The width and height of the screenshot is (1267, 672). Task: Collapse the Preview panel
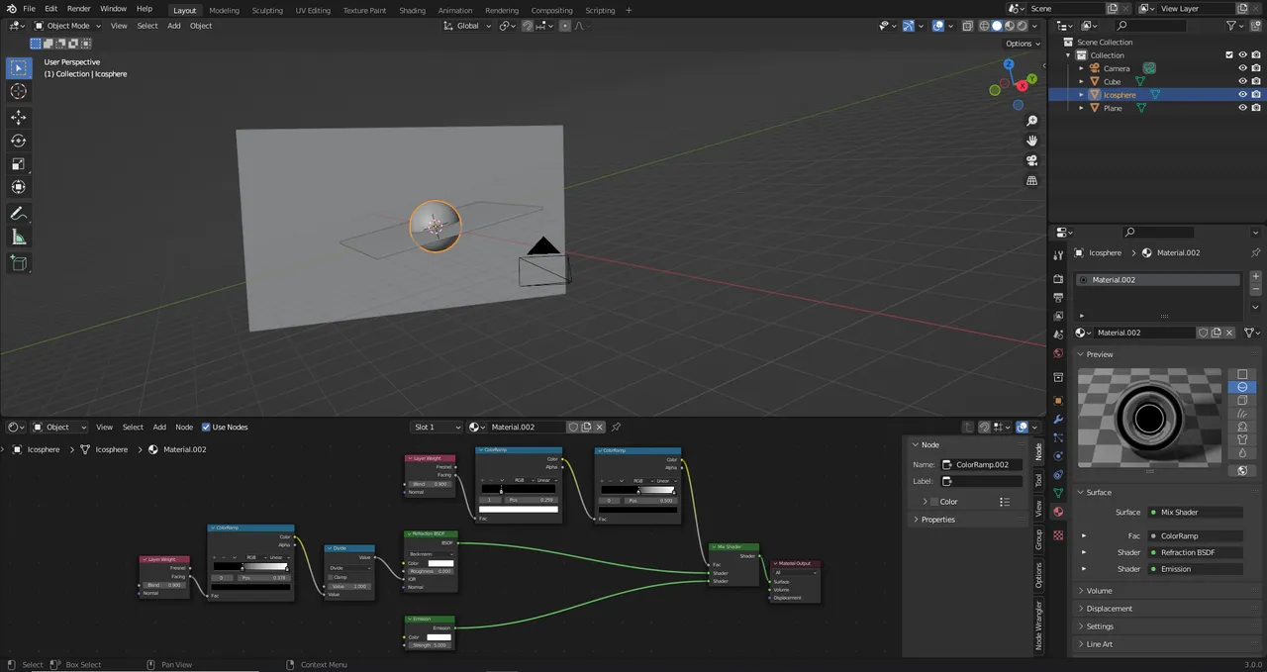coord(1099,354)
